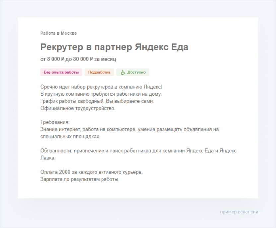This screenshot has width=276, height=228.
Task: Select the orange "Подработка" tag
Action: [99, 72]
